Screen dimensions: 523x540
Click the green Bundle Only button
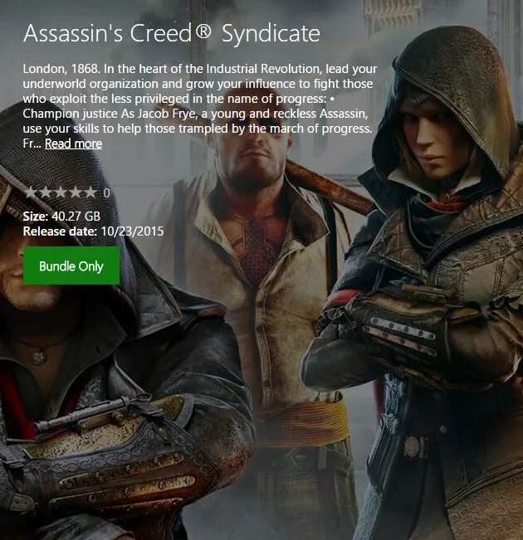click(71, 265)
